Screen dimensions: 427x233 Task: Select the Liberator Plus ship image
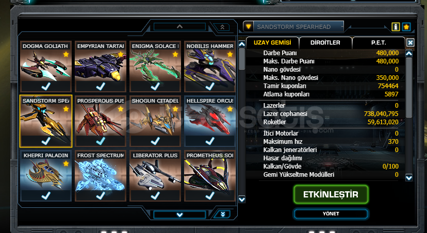(155, 175)
